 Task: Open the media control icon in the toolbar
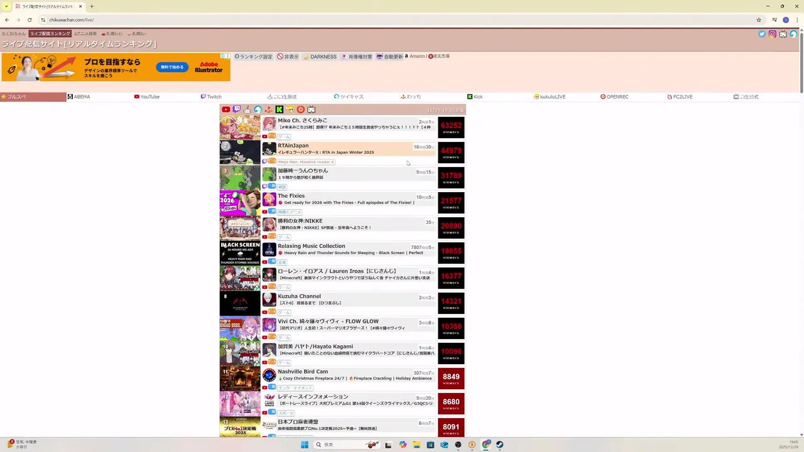(x=774, y=19)
